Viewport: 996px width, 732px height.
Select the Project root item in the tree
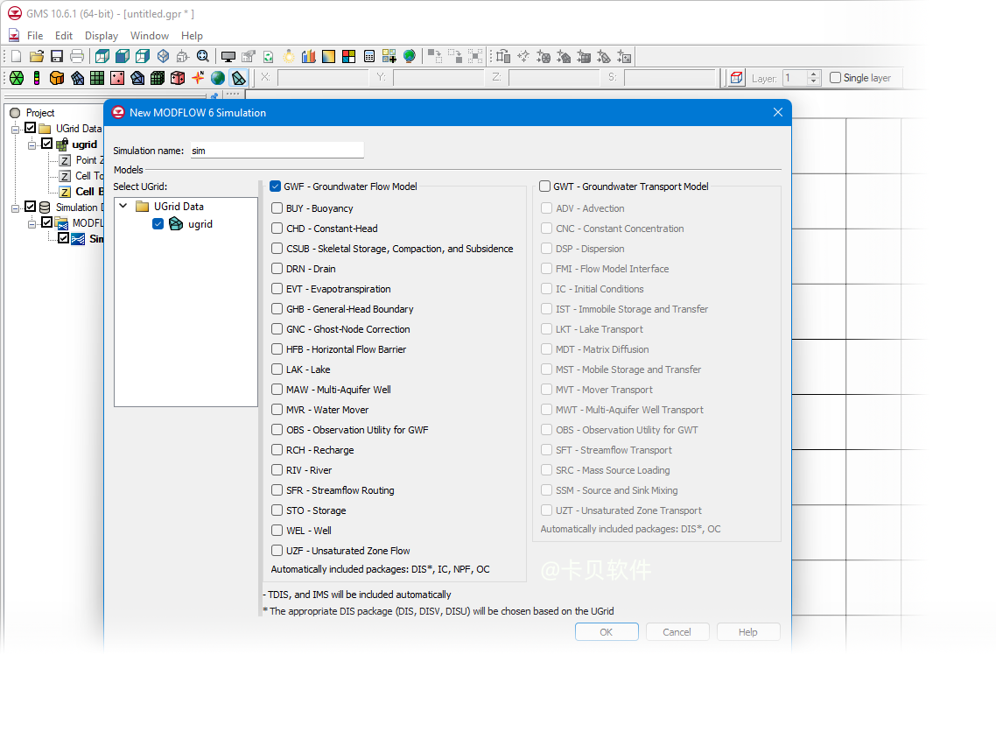point(40,113)
